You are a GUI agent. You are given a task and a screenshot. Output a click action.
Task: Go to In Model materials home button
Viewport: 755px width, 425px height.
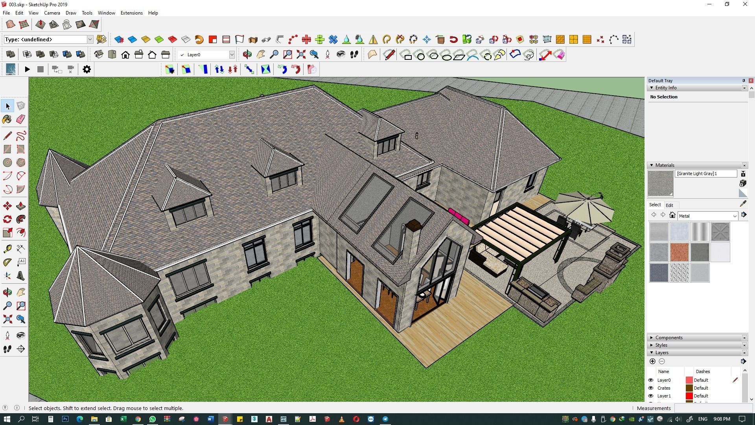coord(672,215)
